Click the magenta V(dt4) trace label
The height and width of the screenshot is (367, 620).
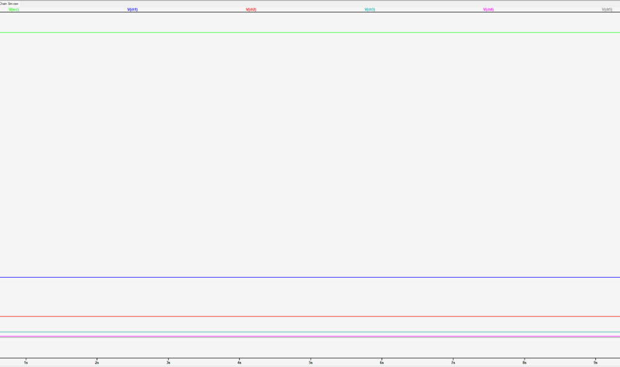coord(489,9)
